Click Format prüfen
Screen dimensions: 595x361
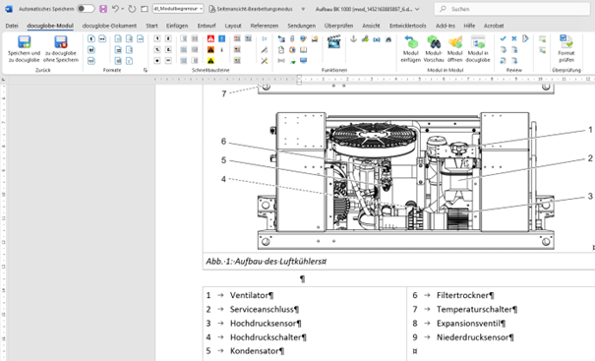tap(566, 49)
